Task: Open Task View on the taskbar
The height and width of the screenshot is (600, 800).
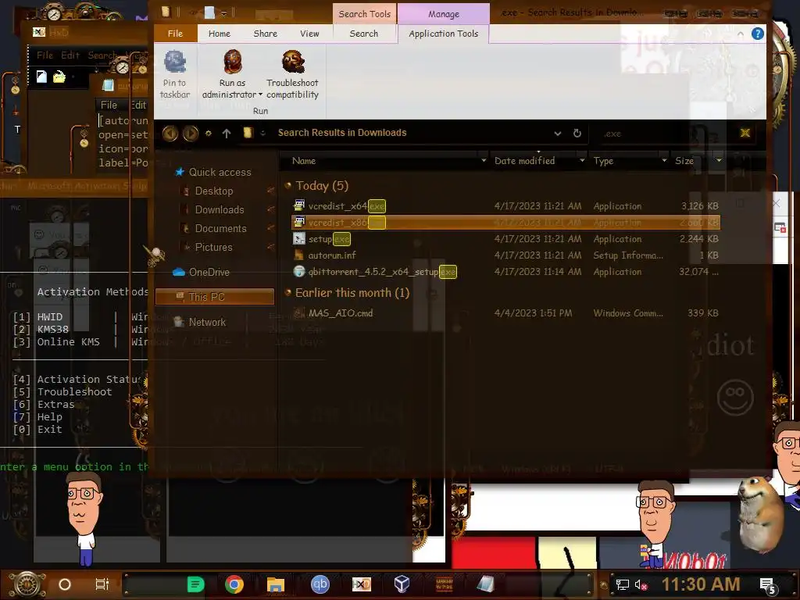Action: pyautogui.click(x=102, y=584)
